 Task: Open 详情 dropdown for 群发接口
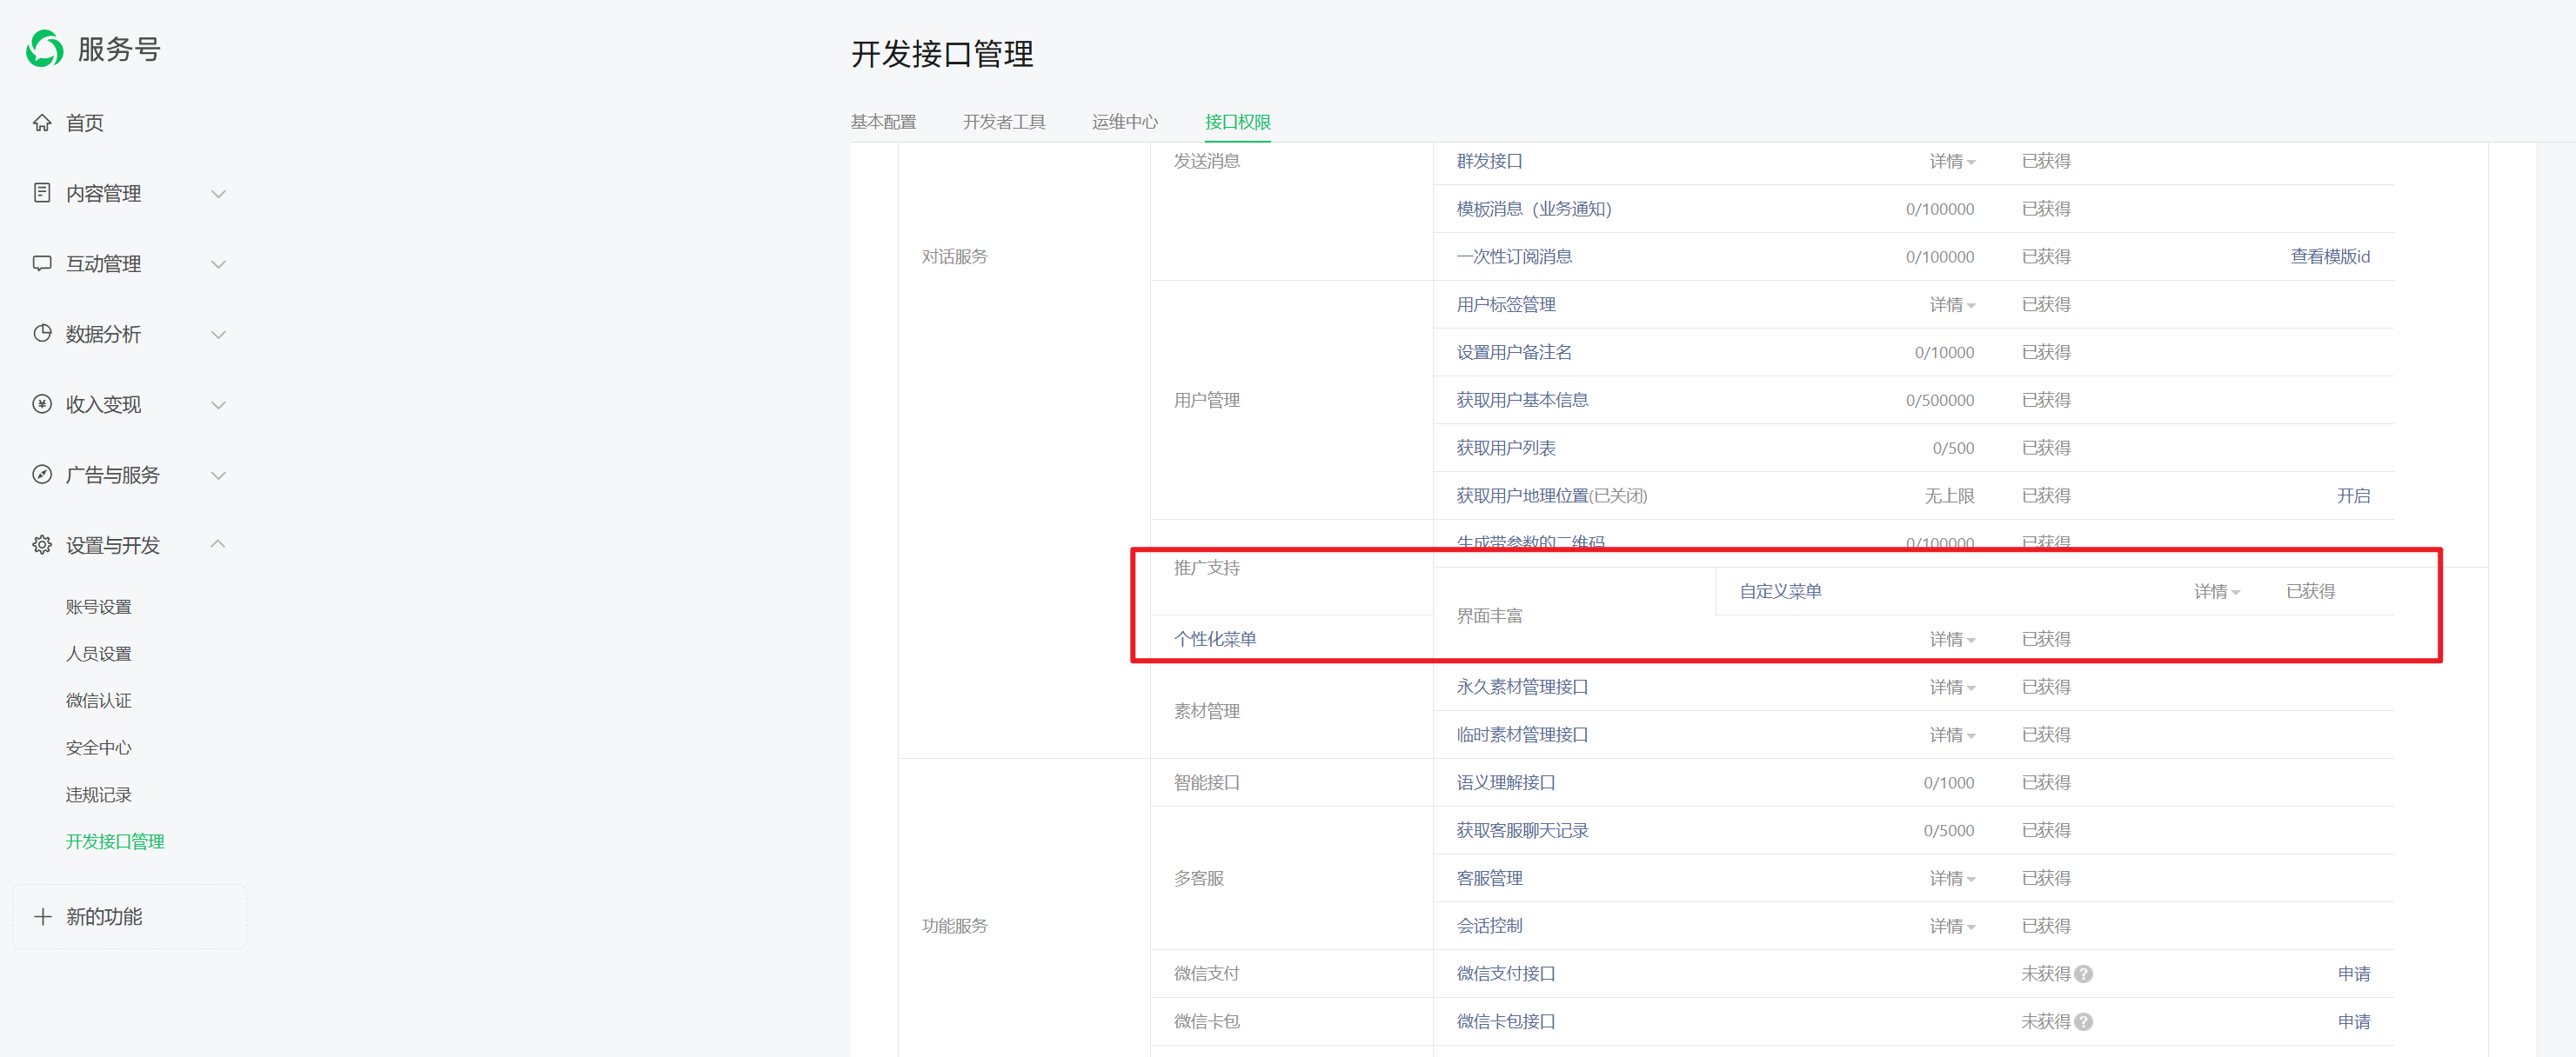coord(1951,162)
